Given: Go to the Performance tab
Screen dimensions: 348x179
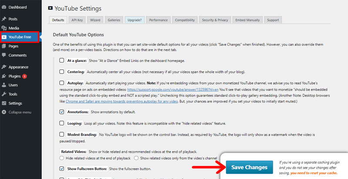Looking at the screenshot, I should 158,20.
